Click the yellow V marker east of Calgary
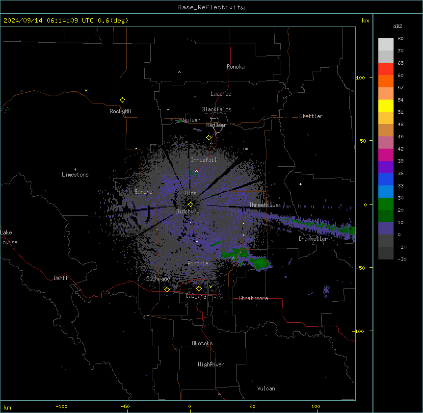This screenshot has height=413, width=423. (x=211, y=286)
